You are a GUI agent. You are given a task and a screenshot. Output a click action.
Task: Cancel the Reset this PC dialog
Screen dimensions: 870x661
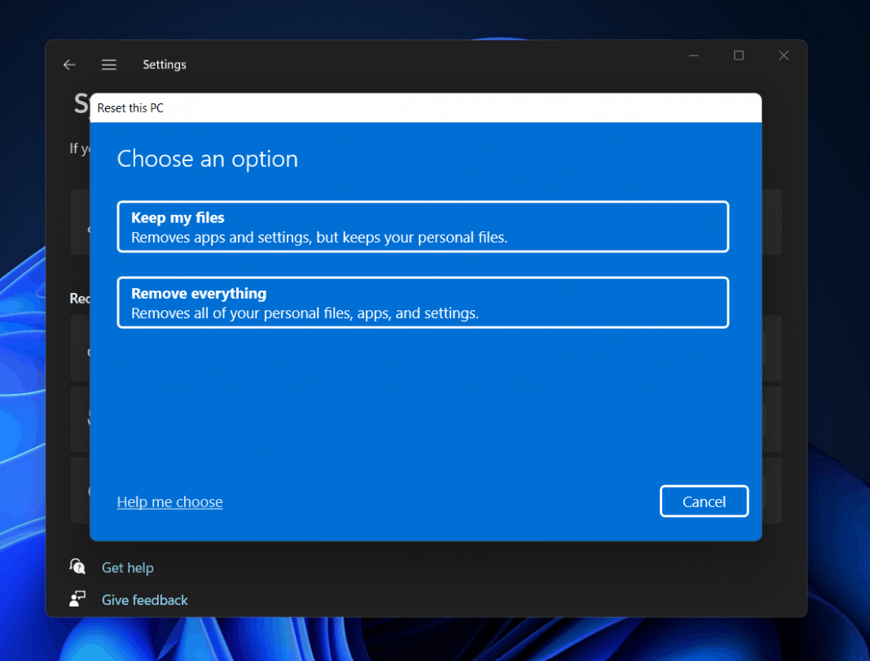point(704,501)
